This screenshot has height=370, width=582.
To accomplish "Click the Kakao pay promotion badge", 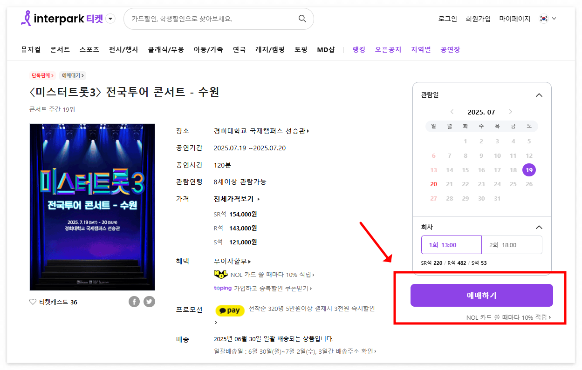I will [x=230, y=310].
